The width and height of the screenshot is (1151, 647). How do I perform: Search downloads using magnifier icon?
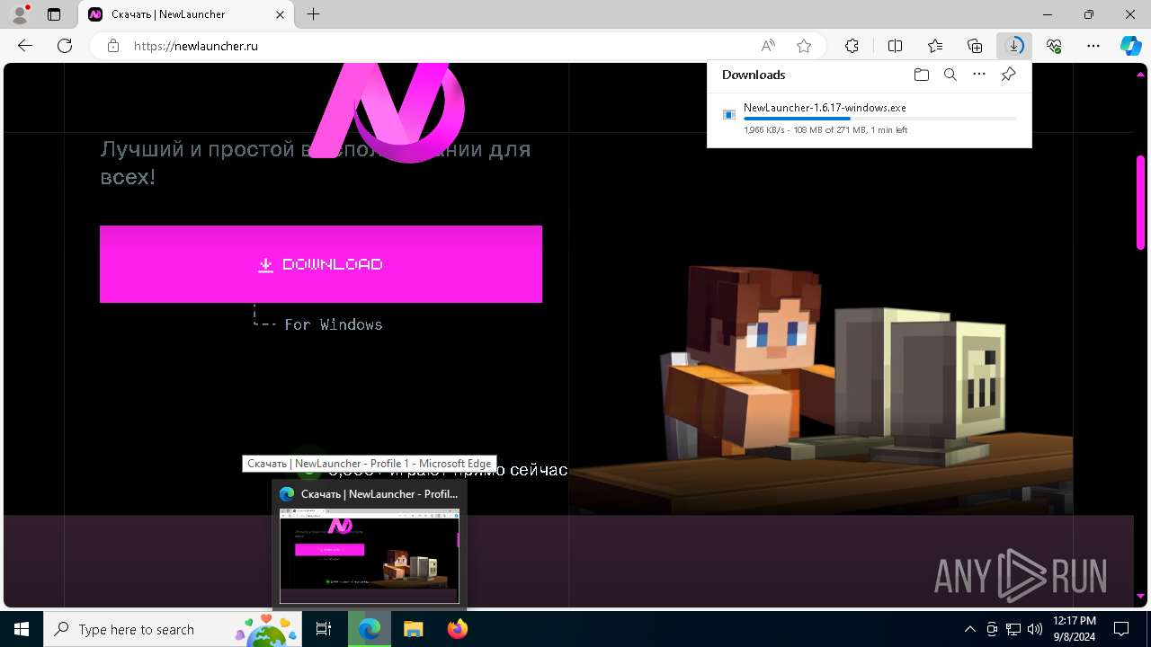coord(950,75)
